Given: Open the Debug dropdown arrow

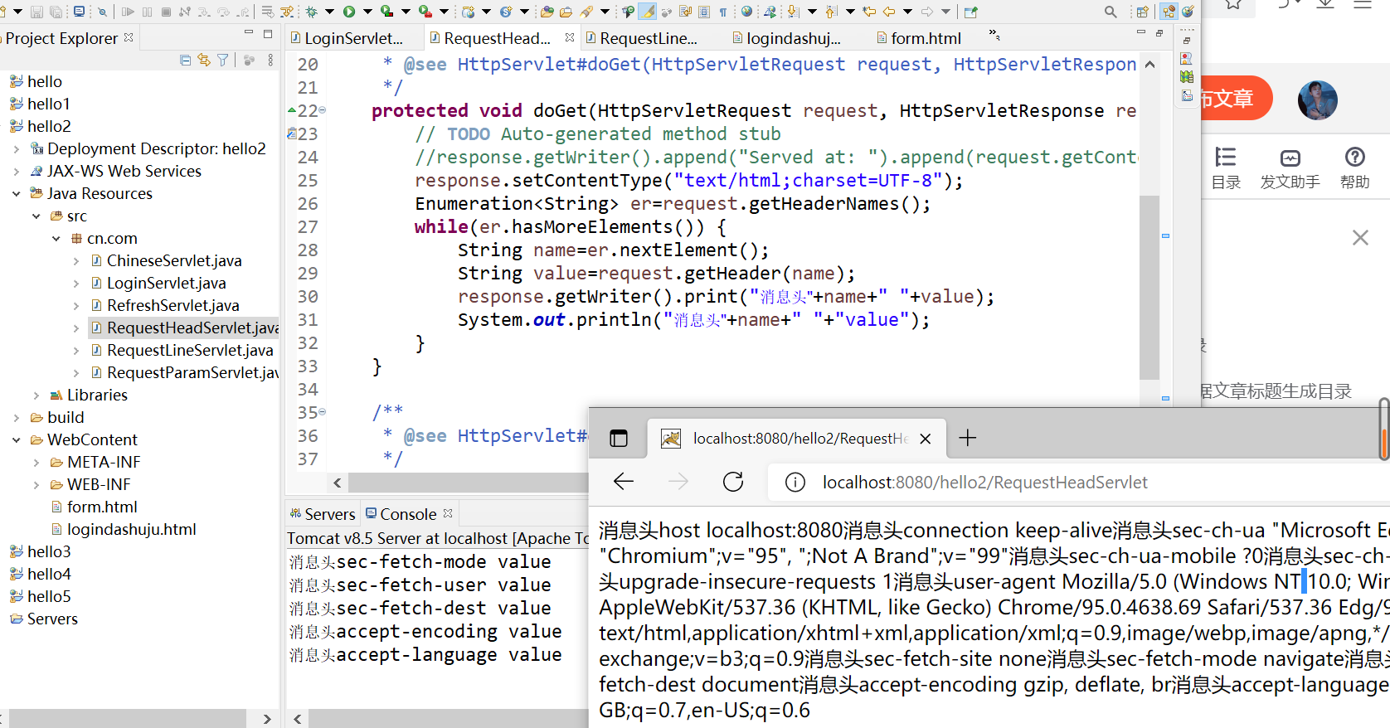Looking at the screenshot, I should (x=329, y=12).
